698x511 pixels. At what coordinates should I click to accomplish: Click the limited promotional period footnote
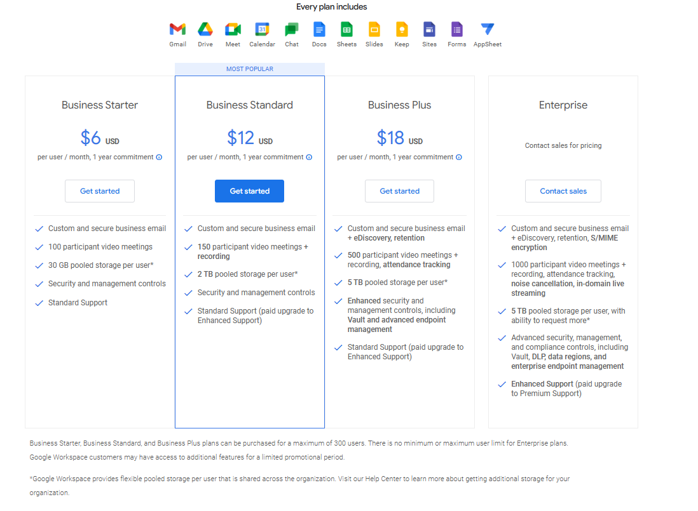pyautogui.click(x=187, y=457)
